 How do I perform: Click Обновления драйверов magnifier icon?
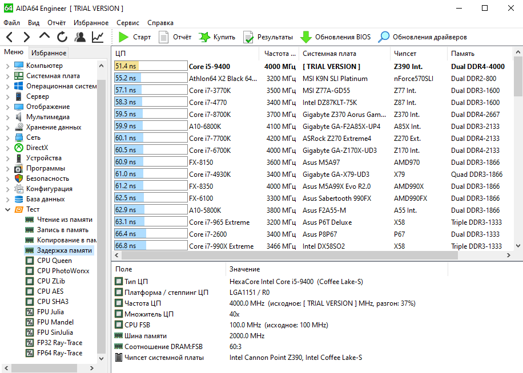[x=384, y=37]
